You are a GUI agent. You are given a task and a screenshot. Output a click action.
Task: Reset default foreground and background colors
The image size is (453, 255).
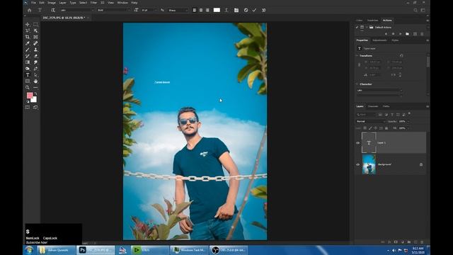[x=28, y=101]
